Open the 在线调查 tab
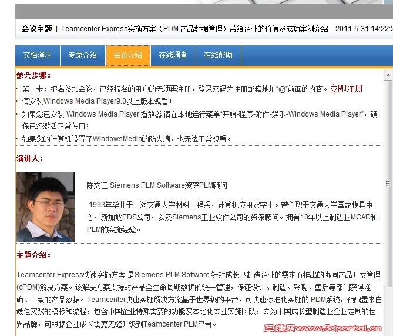393x336 pixels. click(173, 55)
